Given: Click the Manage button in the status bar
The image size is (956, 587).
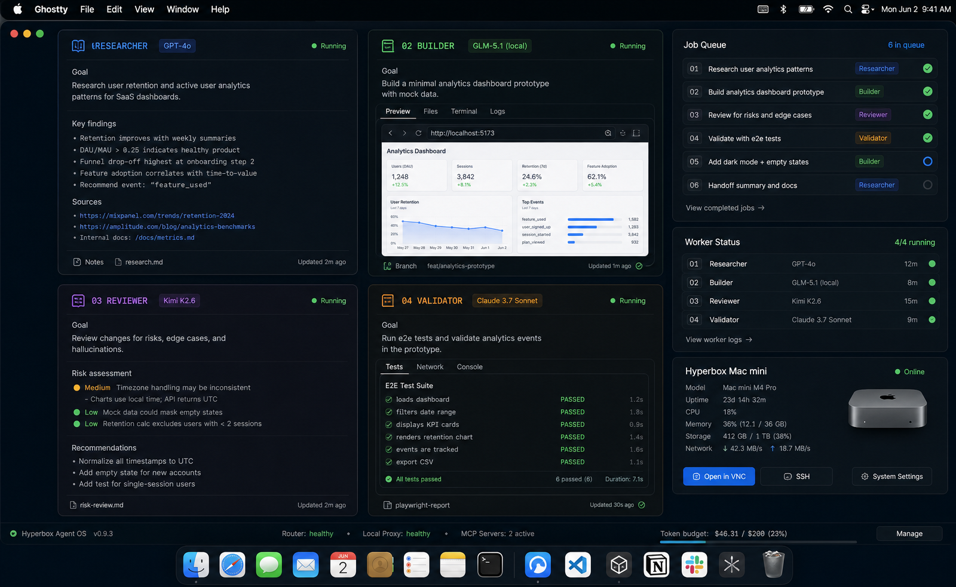Looking at the screenshot, I should click(x=909, y=534).
